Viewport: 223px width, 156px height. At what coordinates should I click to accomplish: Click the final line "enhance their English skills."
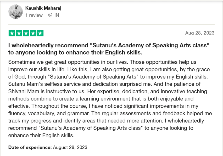[41, 135]
